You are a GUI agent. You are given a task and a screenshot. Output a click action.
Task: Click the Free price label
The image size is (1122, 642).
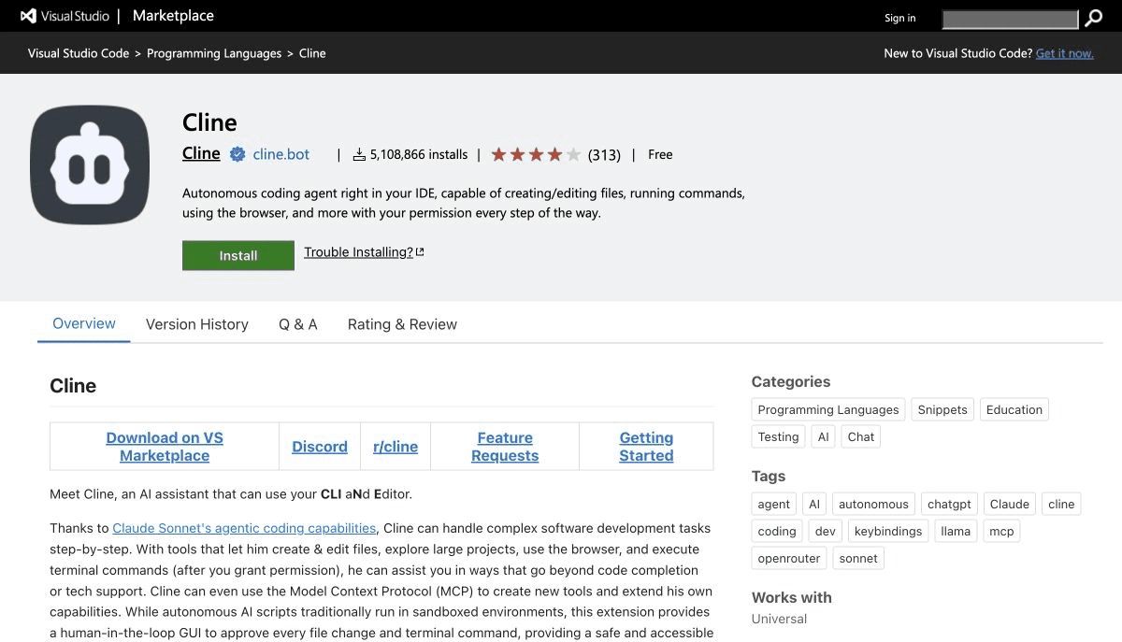[x=660, y=154]
